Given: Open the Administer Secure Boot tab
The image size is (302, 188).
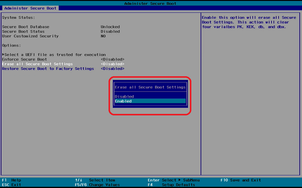Looking at the screenshot, I should [x=30, y=8].
